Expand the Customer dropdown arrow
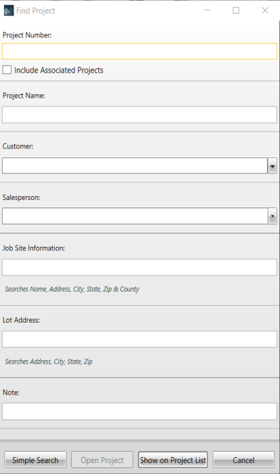 273,165
